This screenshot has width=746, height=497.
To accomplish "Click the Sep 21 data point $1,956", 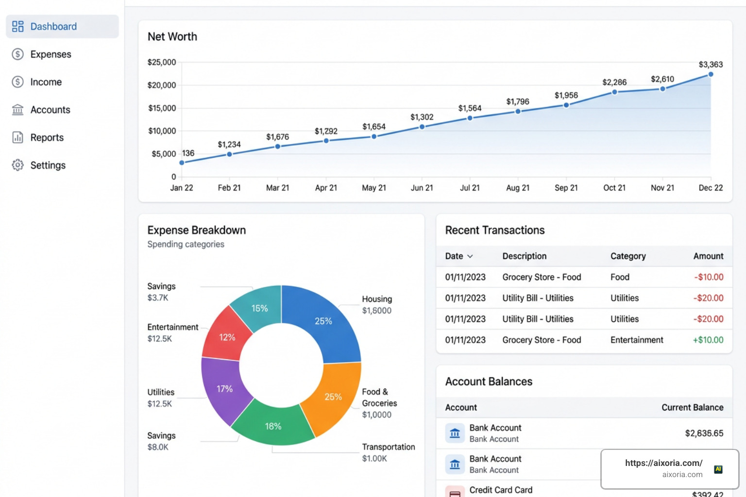I will [566, 105].
